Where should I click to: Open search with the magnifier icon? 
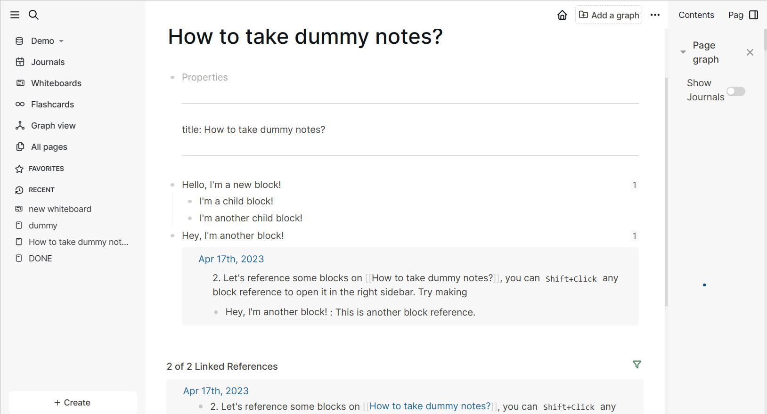[34, 15]
